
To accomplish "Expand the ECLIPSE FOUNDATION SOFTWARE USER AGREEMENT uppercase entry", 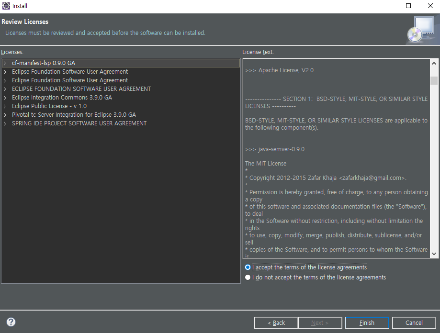I will click(x=5, y=89).
